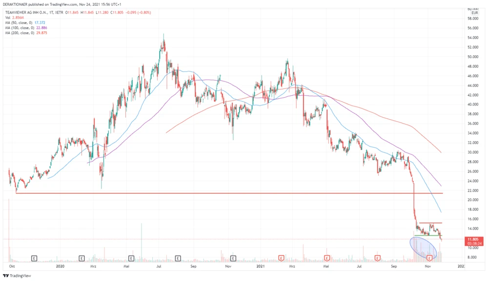Open the gray earnings marker just before Mrz 2020

pyautogui.click(x=81, y=257)
